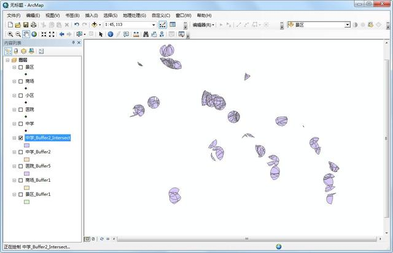The image size is (393, 253).
Task: Open the 地理处理(G) menu
Action: click(x=134, y=15)
